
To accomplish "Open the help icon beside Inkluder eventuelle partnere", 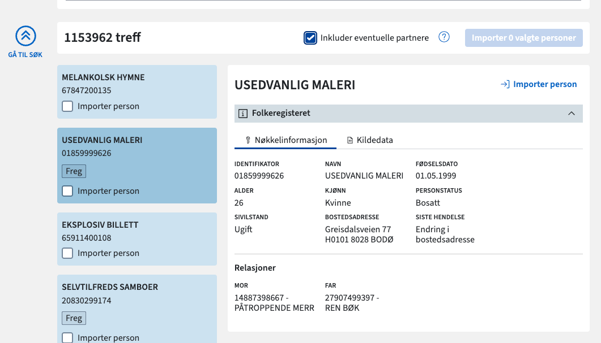I will [444, 37].
